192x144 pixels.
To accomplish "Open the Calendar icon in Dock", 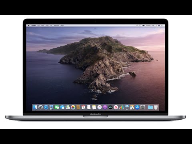I will click(x=83, y=107).
